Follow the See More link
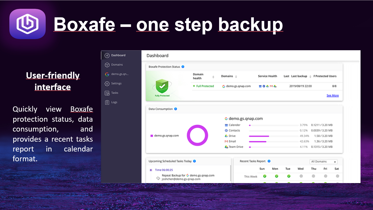373x210 pixels. (x=333, y=96)
